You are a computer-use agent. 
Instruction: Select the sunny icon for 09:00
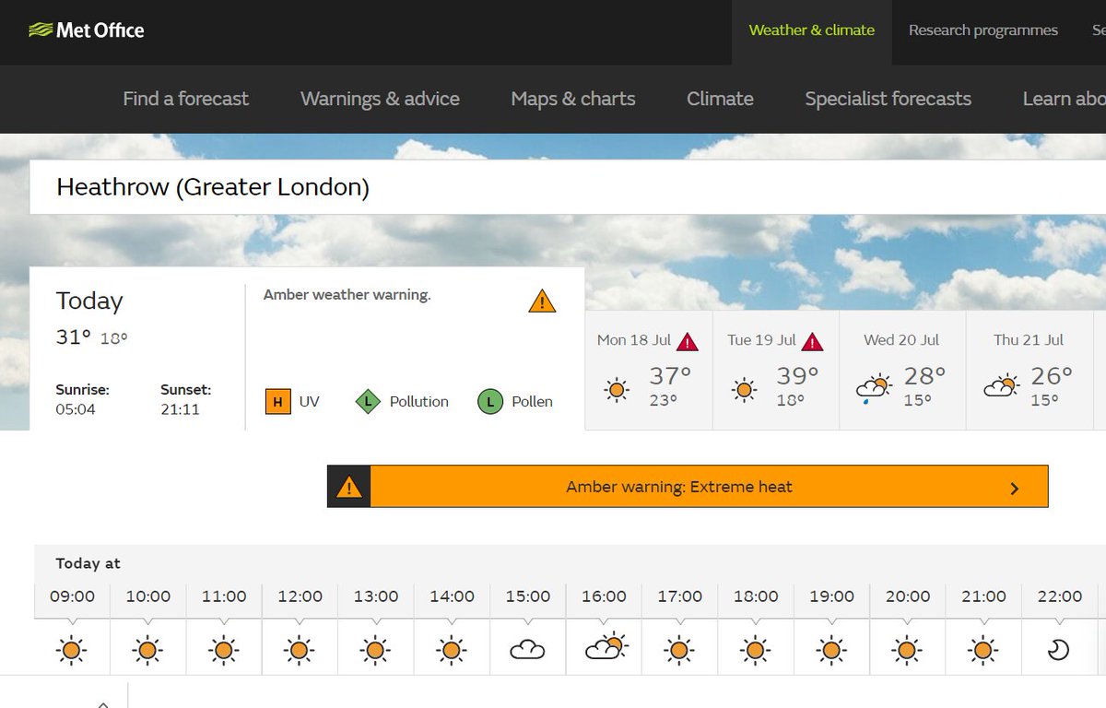(71, 649)
